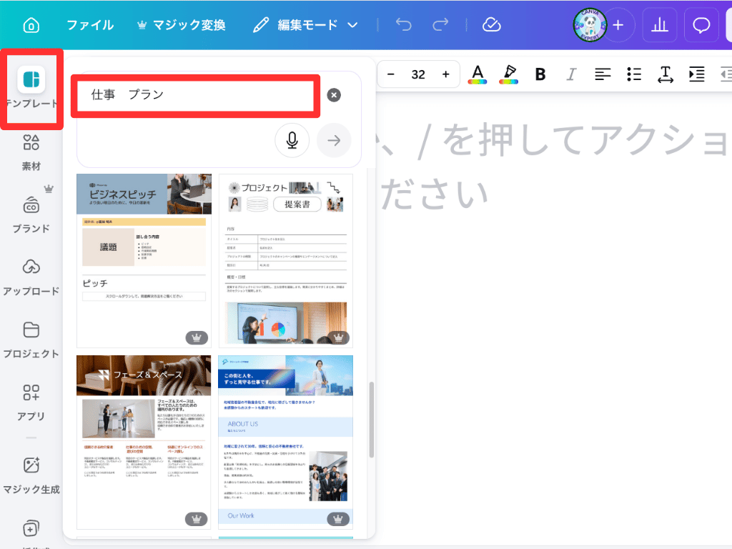The width and height of the screenshot is (732, 549).
Task: Open comments via the speech bubble icon
Action: click(x=701, y=24)
